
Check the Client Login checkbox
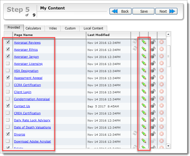[8, 92]
